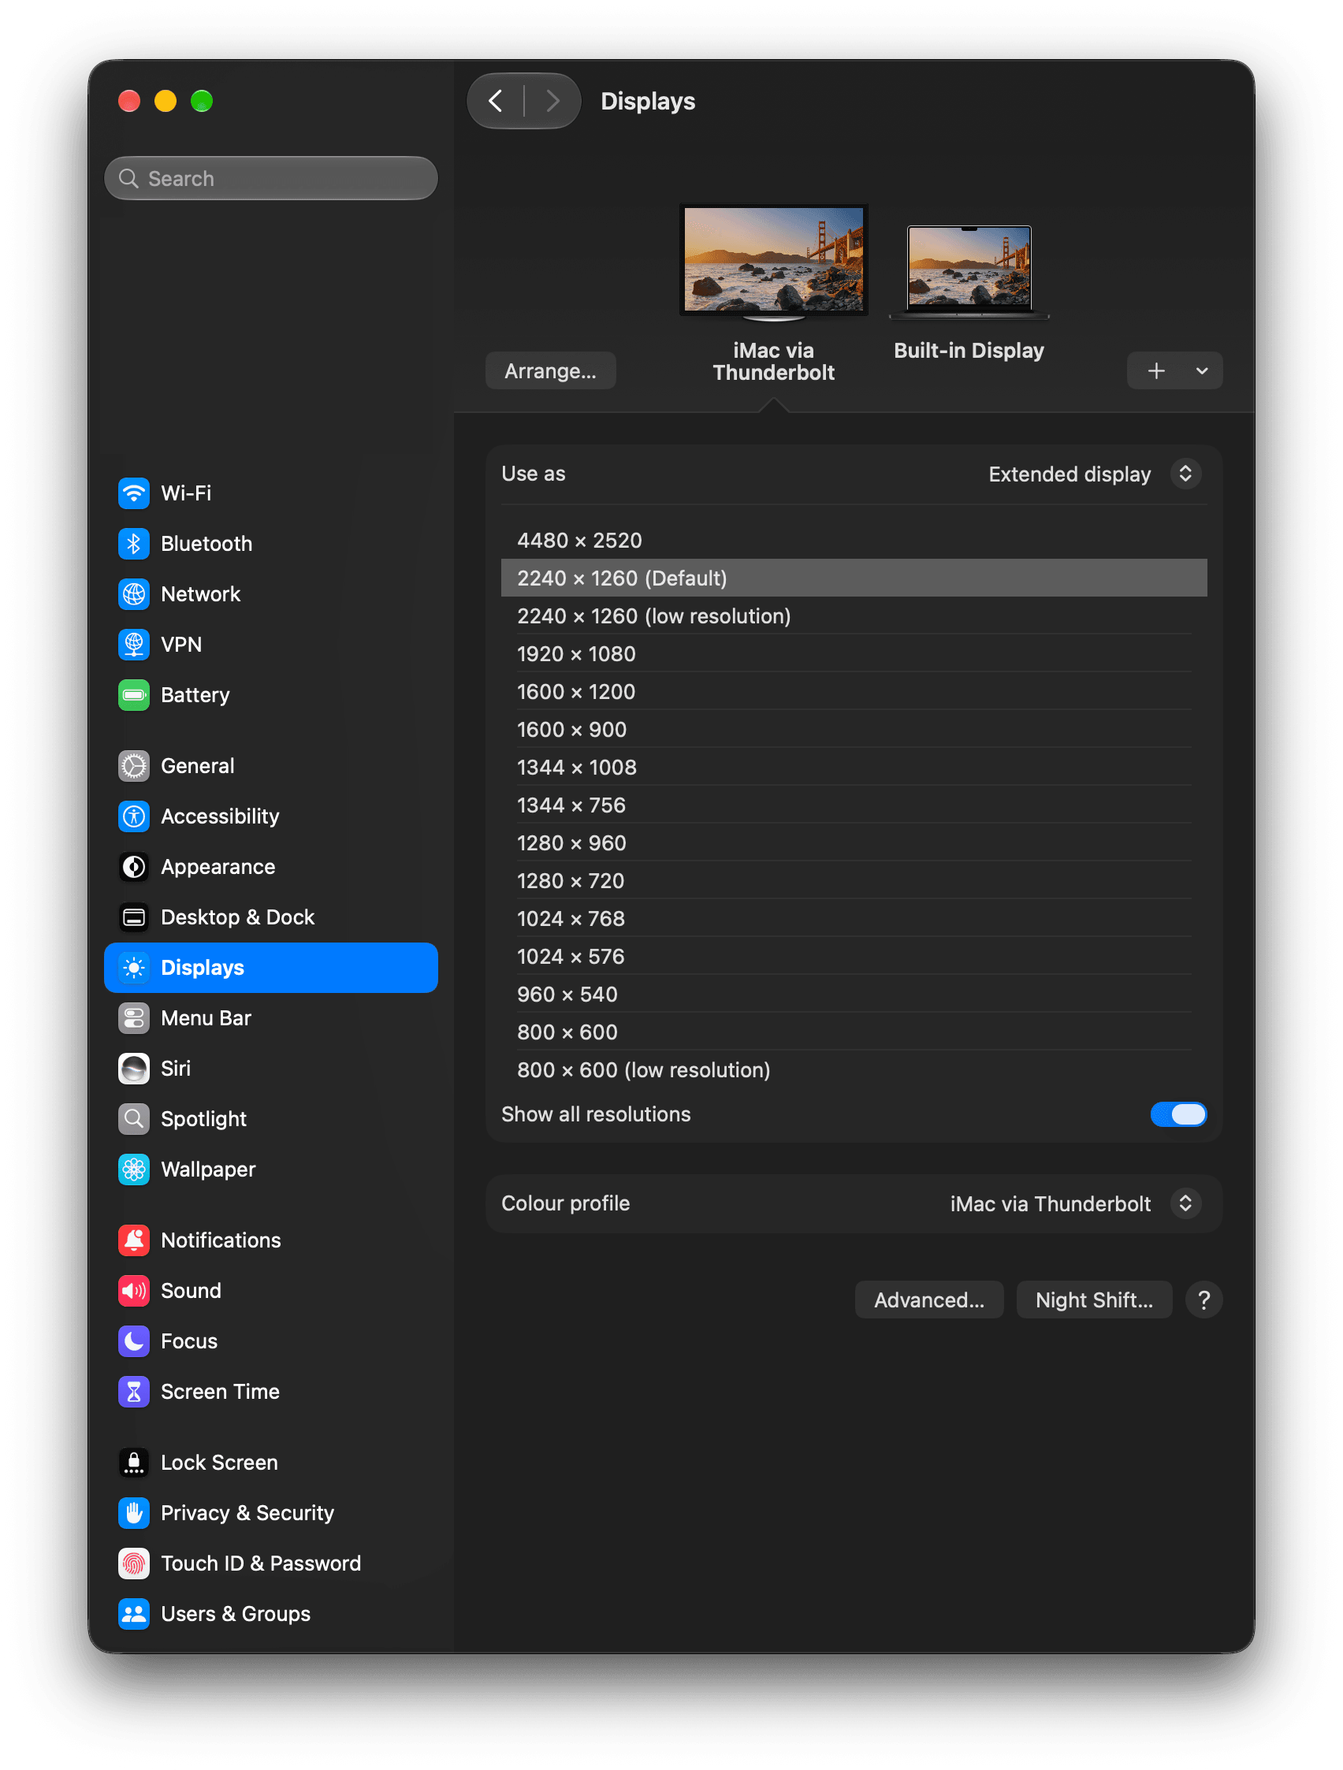
Task: Open the Privacy & Security hand icon
Action: click(x=134, y=1513)
